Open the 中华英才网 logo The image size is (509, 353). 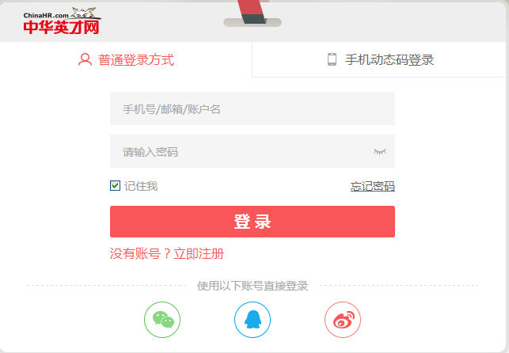coord(61,27)
